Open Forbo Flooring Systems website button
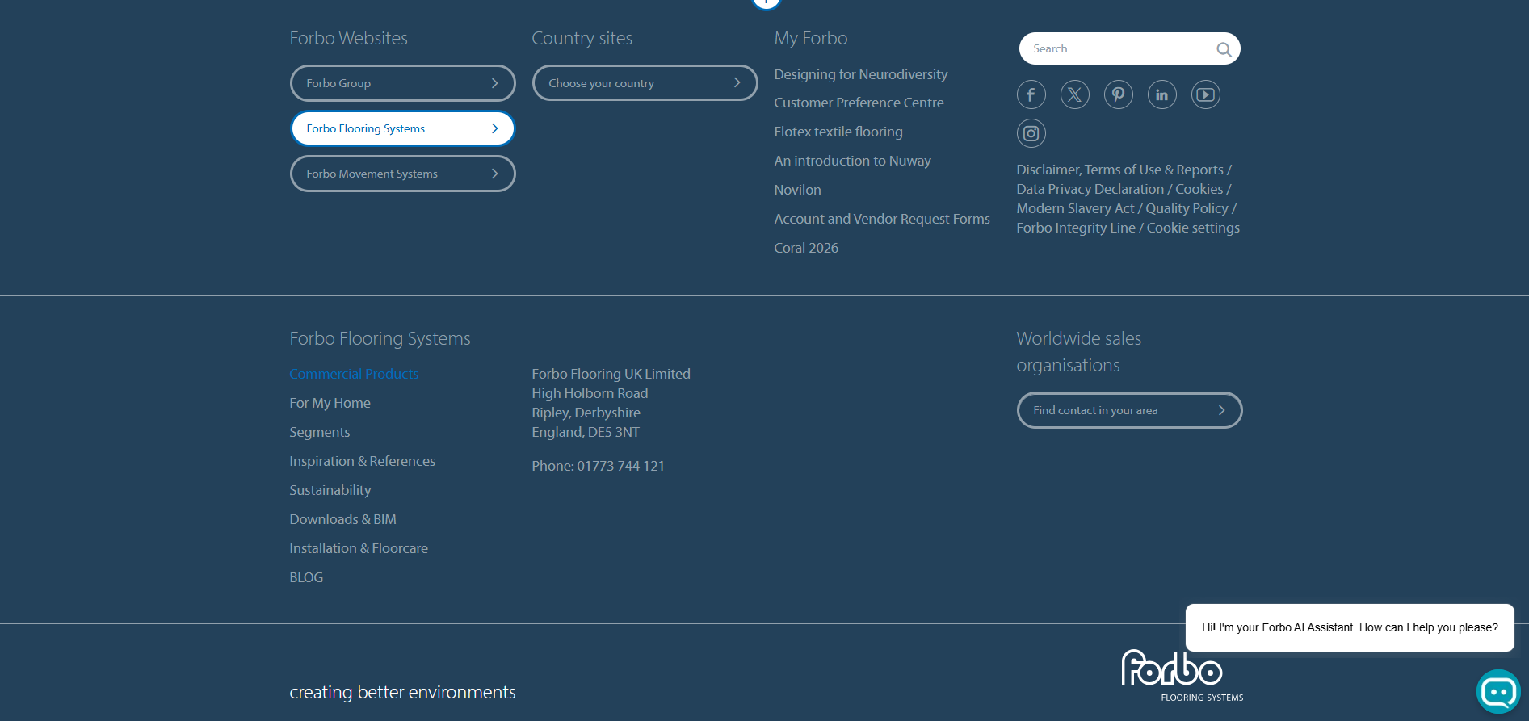The image size is (1529, 721). tap(402, 128)
